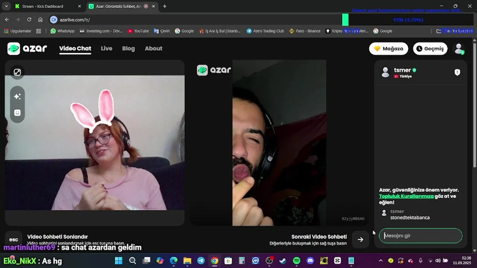The width and height of the screenshot is (477, 268).
Task: Open site information icon in address bar
Action: pyautogui.click(x=54, y=20)
